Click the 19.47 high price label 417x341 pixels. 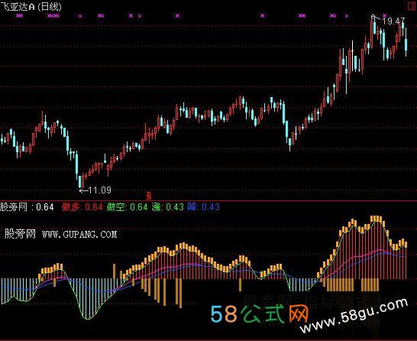393,21
